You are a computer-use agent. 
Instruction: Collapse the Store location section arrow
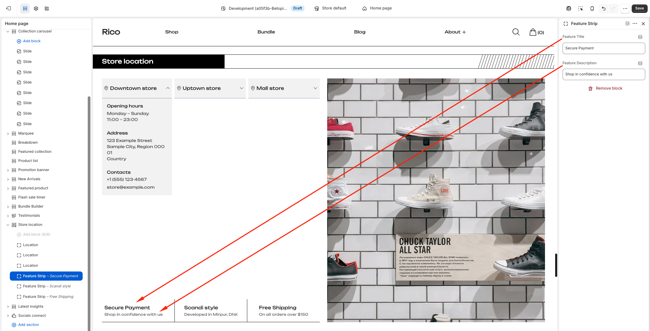click(8, 225)
